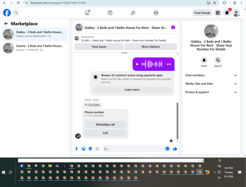246x187 pixels.
Task: Click the site information icon in address bar
Action: coord(27,3)
